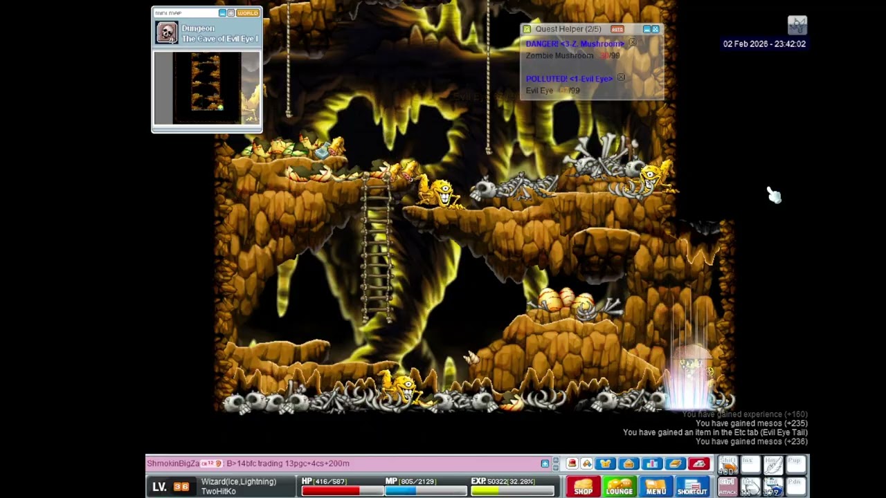Open the DANGER! <3-Z. Mushroom> quest link

575,44
